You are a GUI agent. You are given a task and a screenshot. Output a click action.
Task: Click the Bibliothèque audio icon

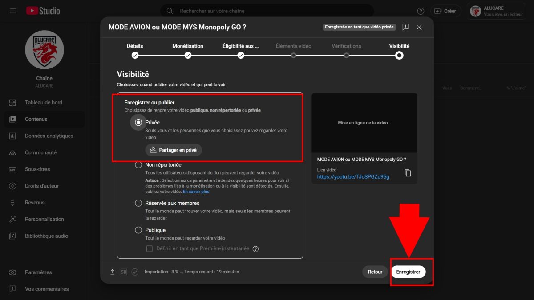(12, 236)
